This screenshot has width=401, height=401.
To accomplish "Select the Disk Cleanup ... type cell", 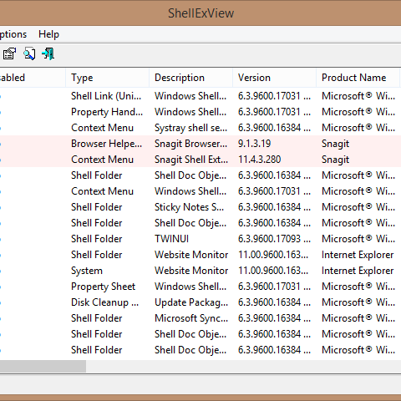I will 104,302.
